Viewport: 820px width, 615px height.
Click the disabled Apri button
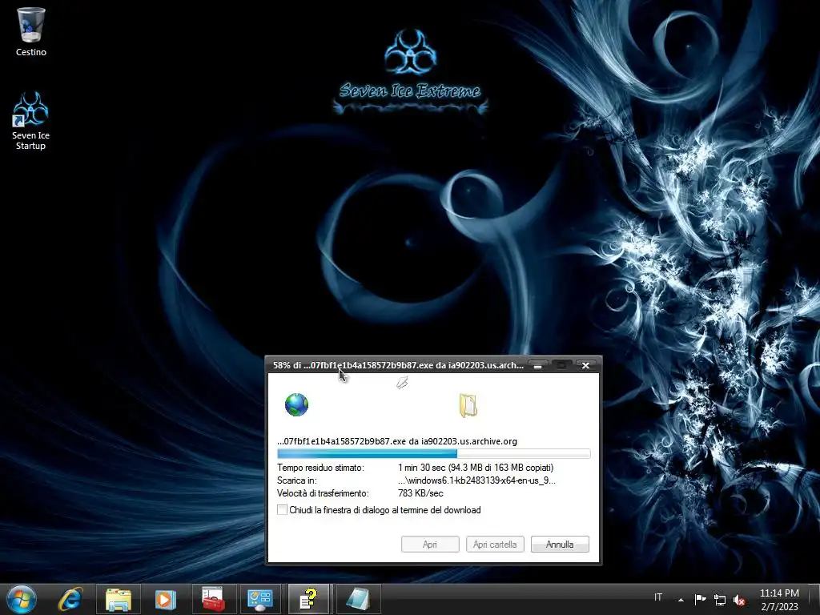[x=430, y=545]
